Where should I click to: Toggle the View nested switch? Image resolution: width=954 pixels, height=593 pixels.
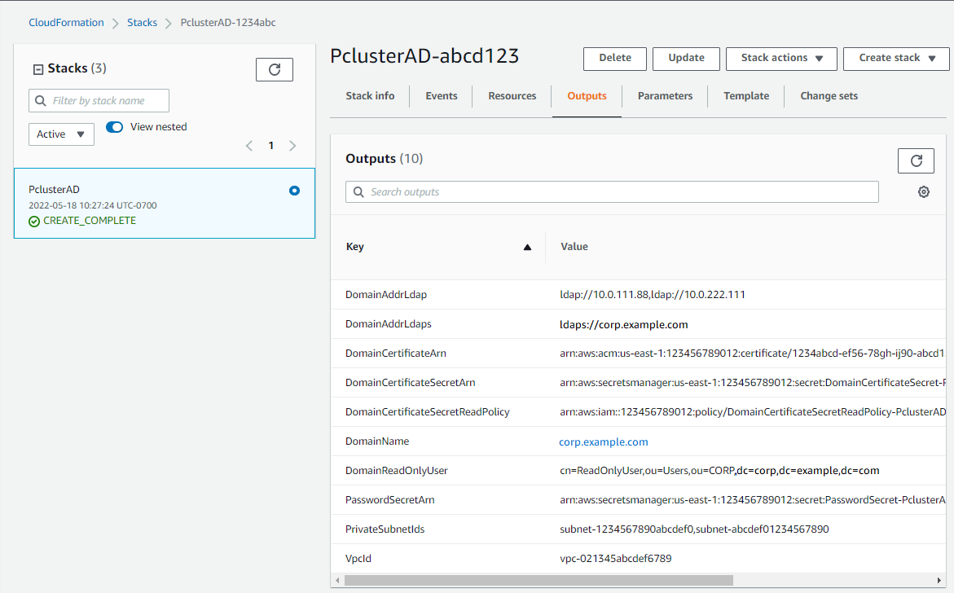click(115, 127)
